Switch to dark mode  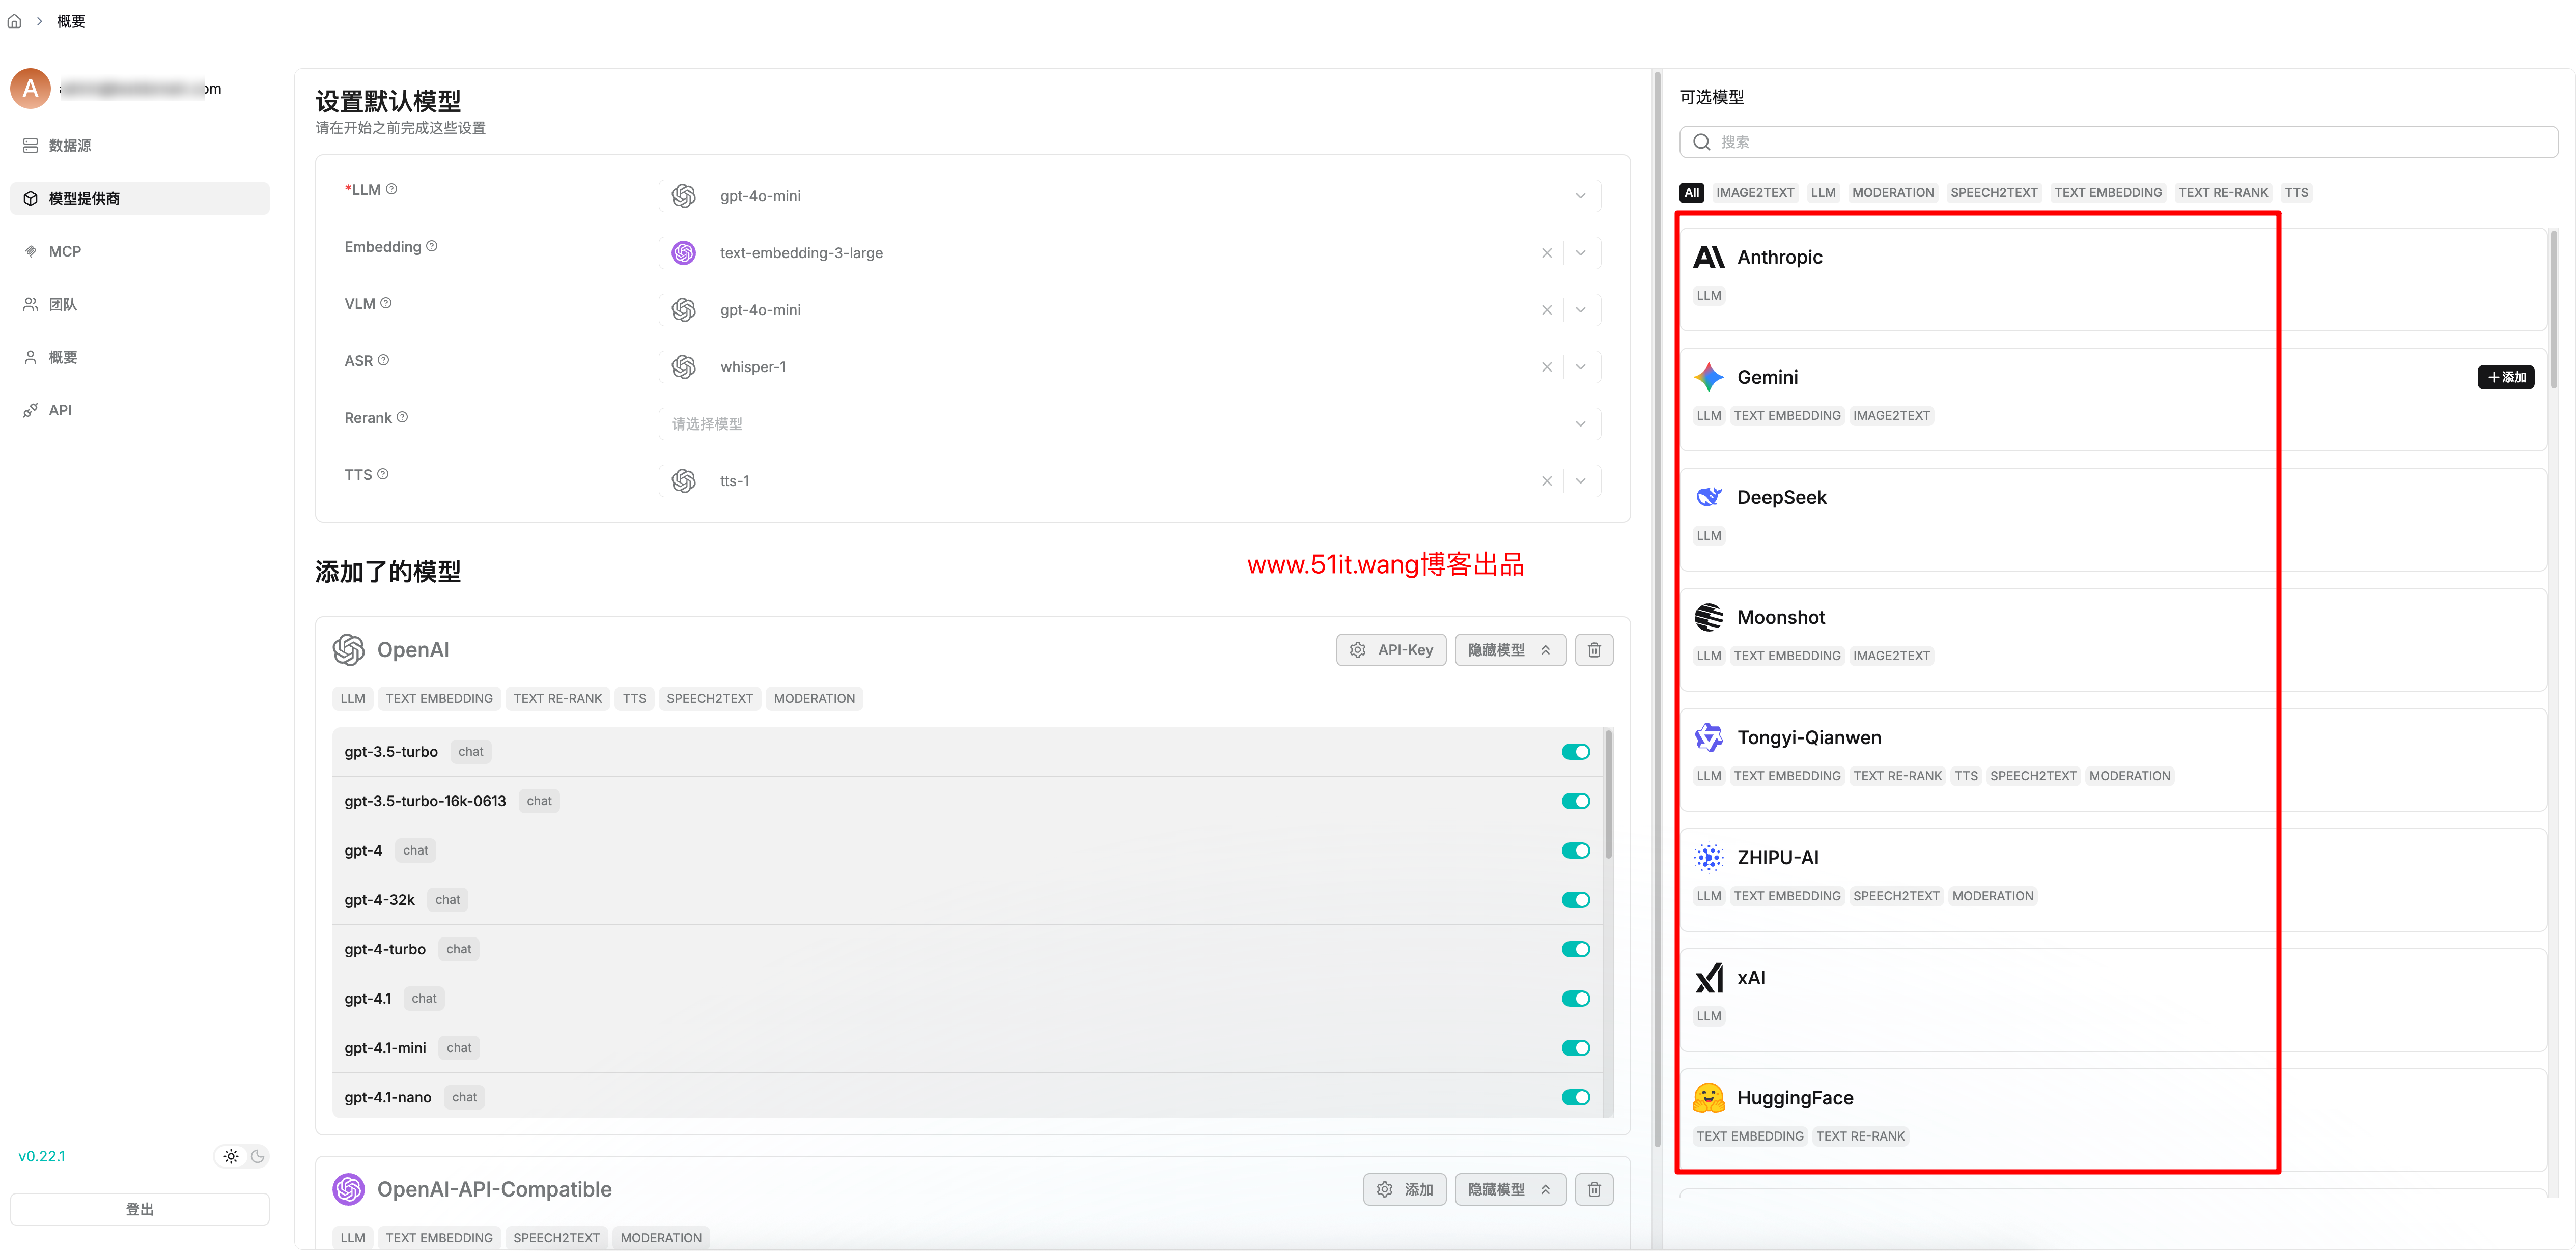click(x=257, y=1155)
